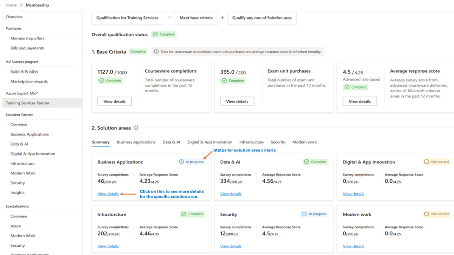Viewport: 454px width, 255px height.
Task: Click Digital & App Innovation Not started icon
Action: click(427, 162)
